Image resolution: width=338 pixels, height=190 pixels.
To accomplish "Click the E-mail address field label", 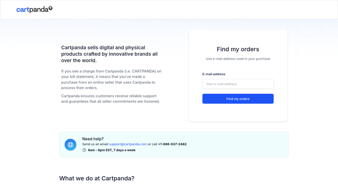I will [214, 74].
